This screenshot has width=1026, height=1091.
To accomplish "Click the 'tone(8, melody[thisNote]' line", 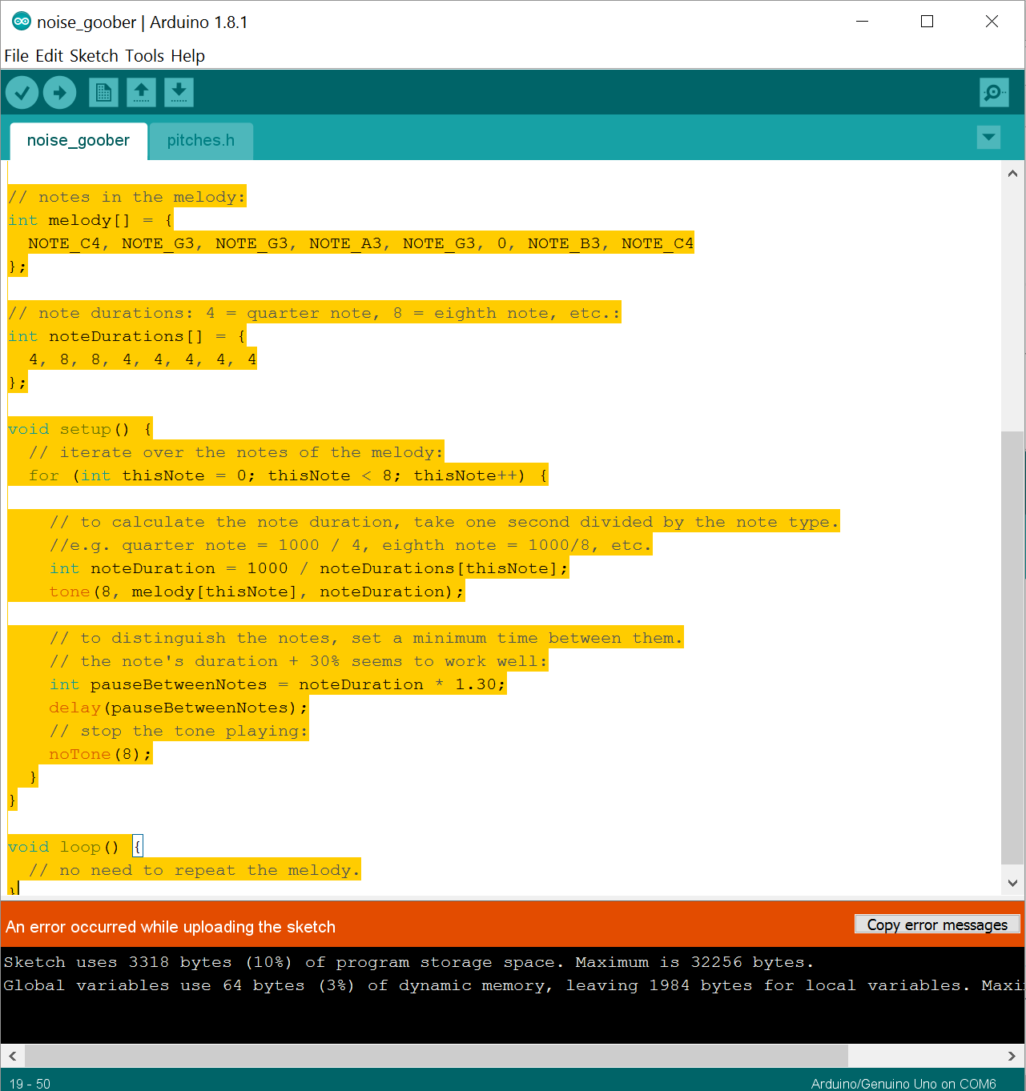I will (x=256, y=592).
